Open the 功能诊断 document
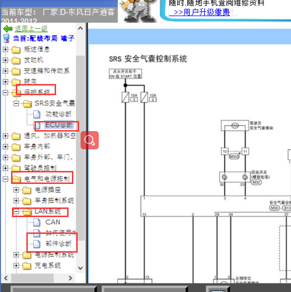Screen dimensions: 291x292 [58, 114]
